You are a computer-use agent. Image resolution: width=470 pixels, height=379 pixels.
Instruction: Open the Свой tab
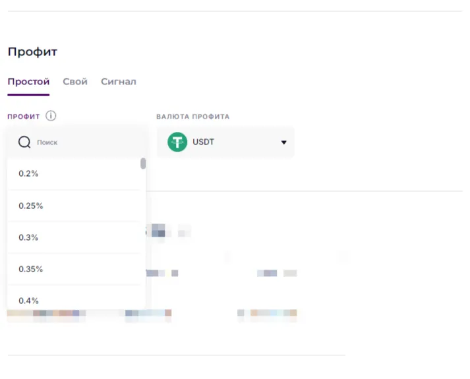(75, 82)
